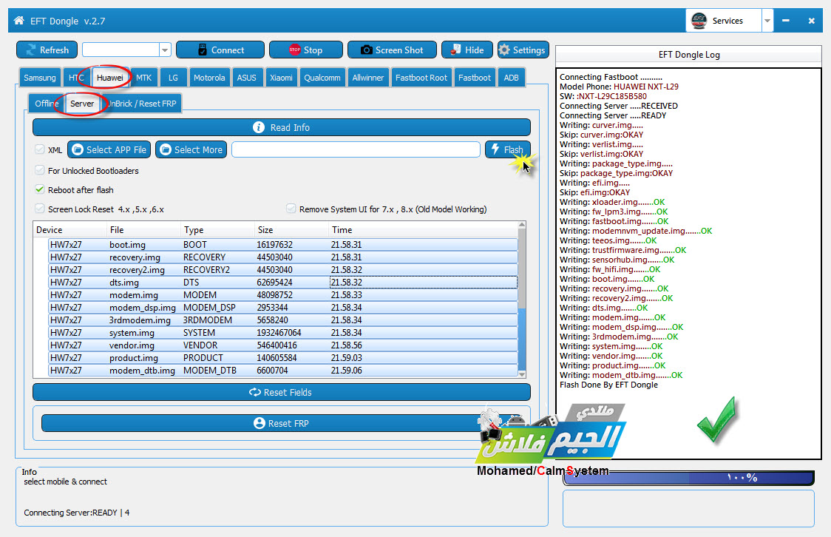
Task: Open the UnBrick / Reset FRP sub-tab
Action: 141,104
